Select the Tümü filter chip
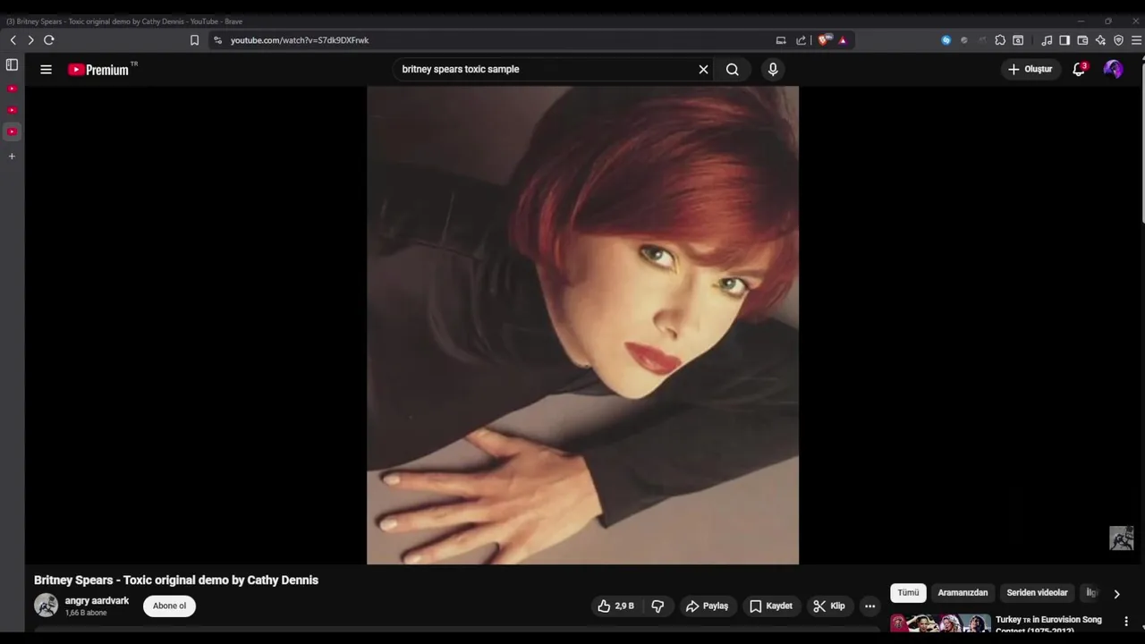The height and width of the screenshot is (644, 1145). pyautogui.click(x=908, y=593)
